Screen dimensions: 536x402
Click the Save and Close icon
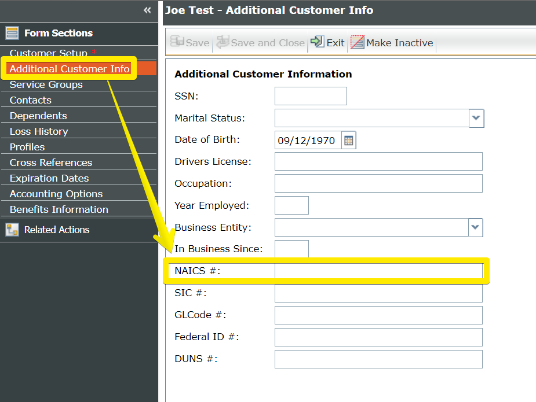tap(223, 42)
